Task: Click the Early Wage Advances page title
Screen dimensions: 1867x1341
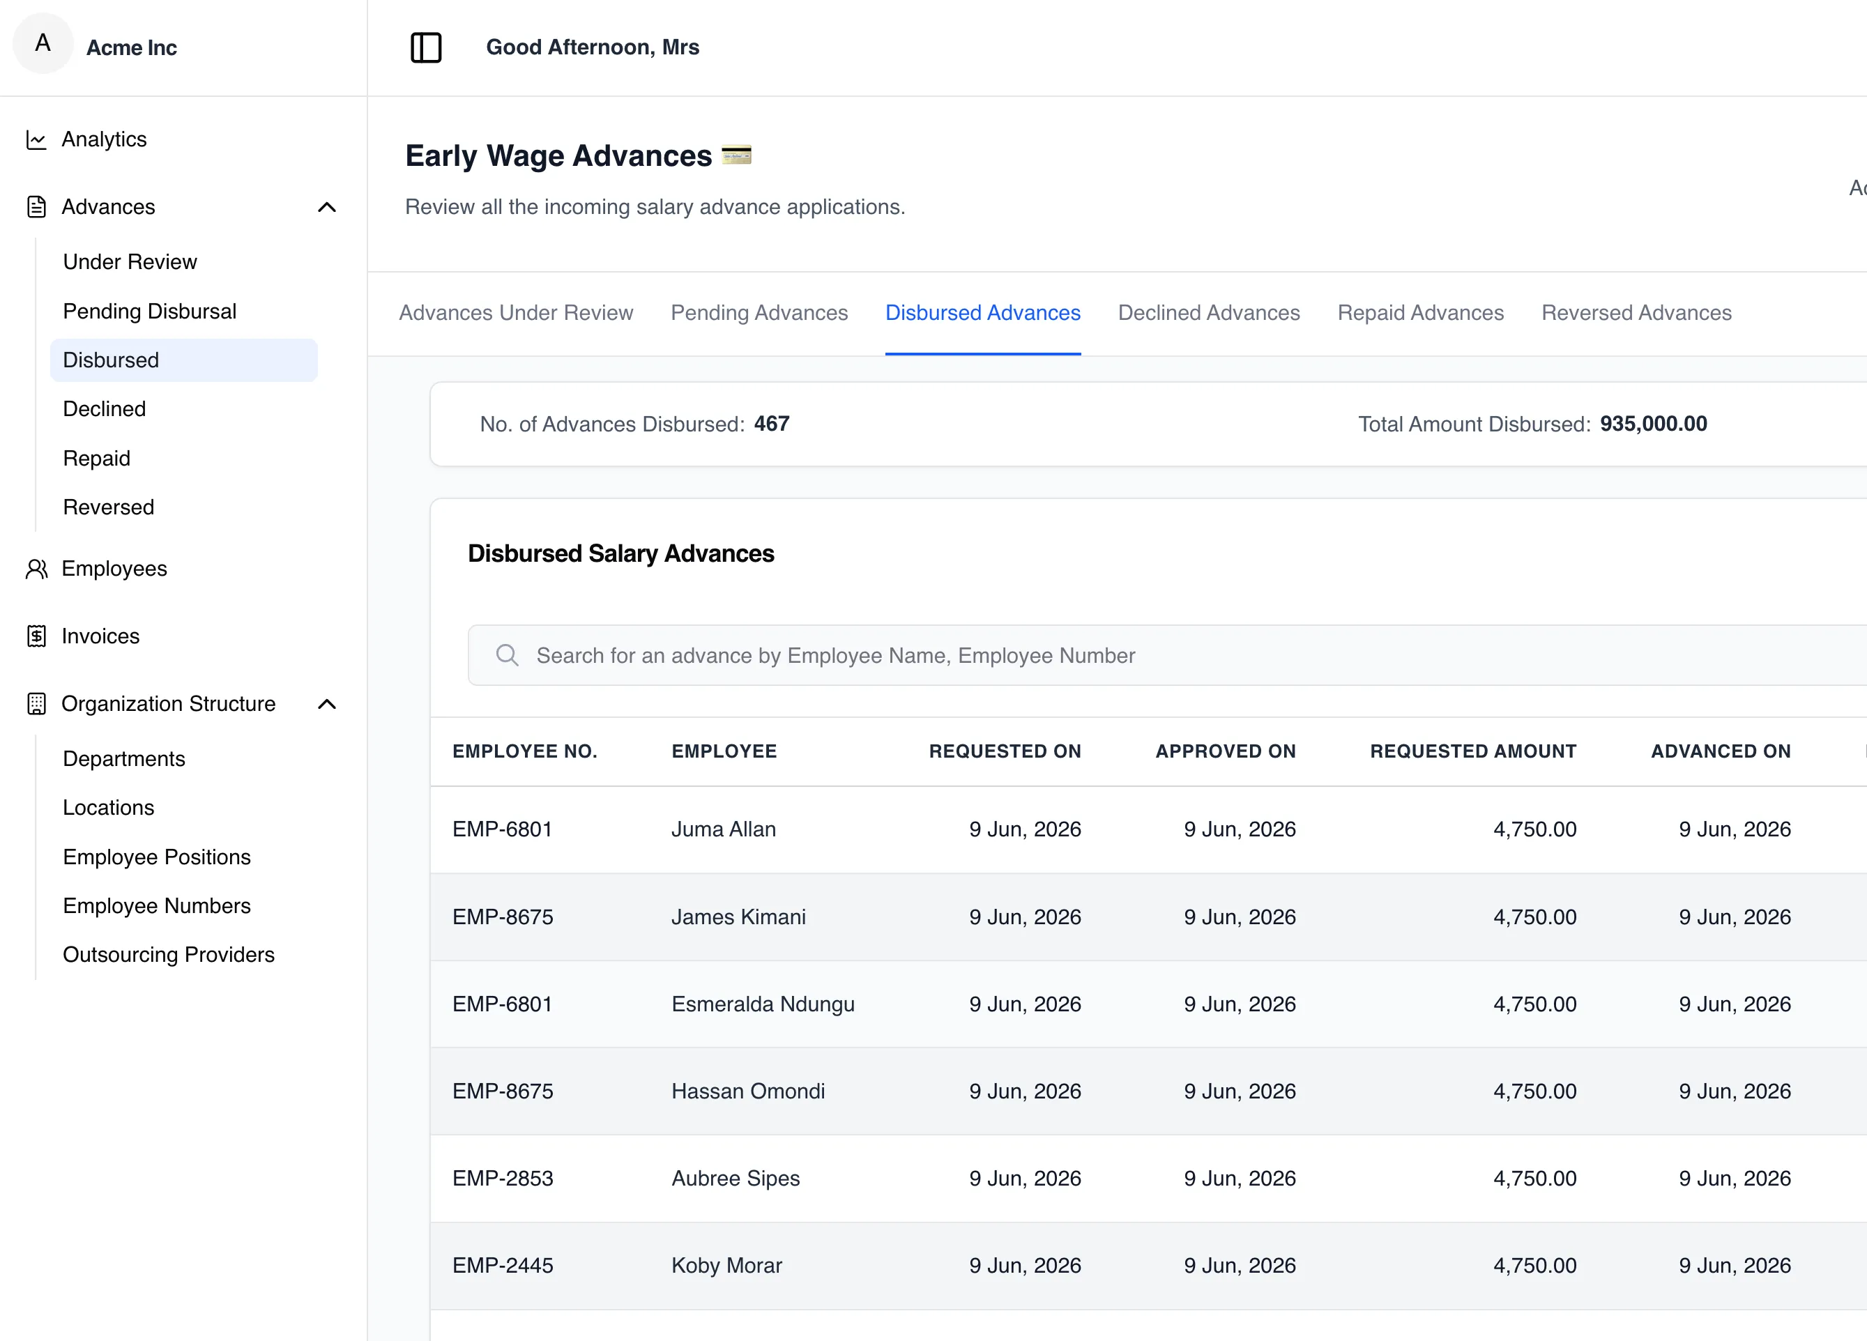Action: pos(558,155)
